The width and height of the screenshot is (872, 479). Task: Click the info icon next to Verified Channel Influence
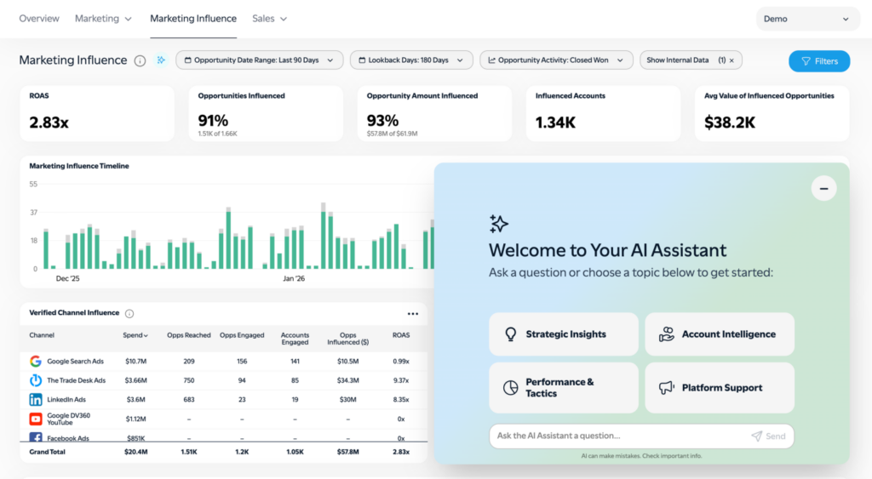click(x=129, y=313)
